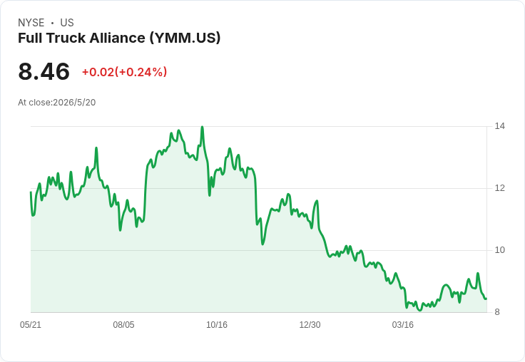Click the 14 label on the price axis
This screenshot has width=525, height=362.
click(500, 126)
